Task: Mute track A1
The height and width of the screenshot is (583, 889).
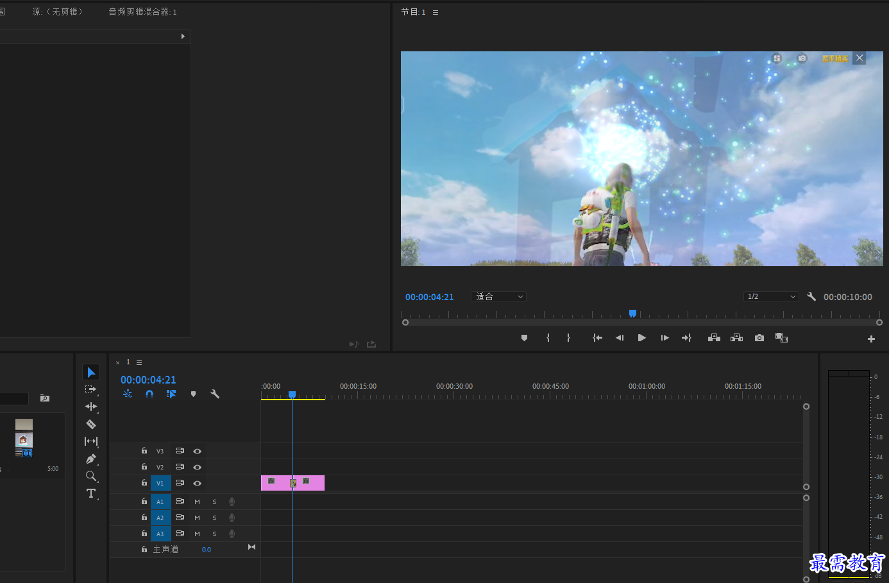Action: pos(197,502)
